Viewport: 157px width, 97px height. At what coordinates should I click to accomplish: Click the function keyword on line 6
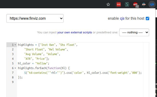54,68
